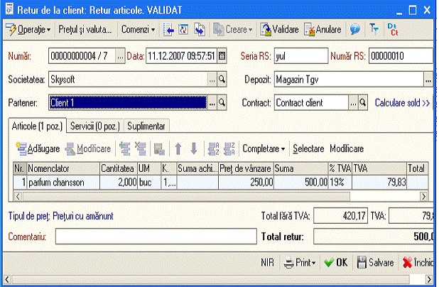Sort descending Z-A icon
The width and height of the screenshot is (439, 287).
(229, 148)
